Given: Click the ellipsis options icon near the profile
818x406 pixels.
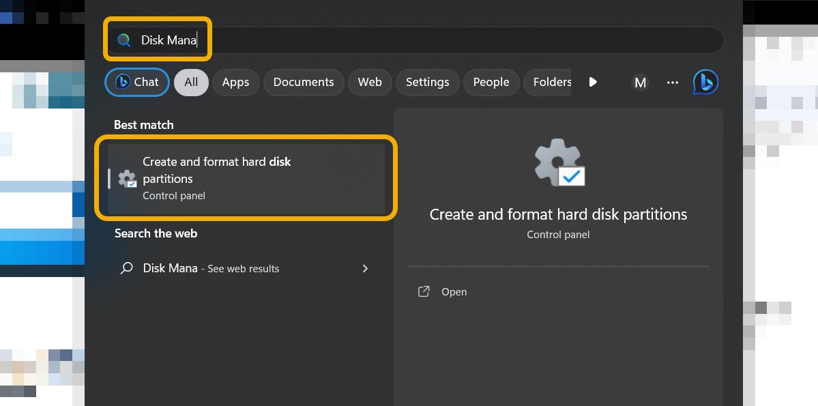Looking at the screenshot, I should (x=673, y=82).
